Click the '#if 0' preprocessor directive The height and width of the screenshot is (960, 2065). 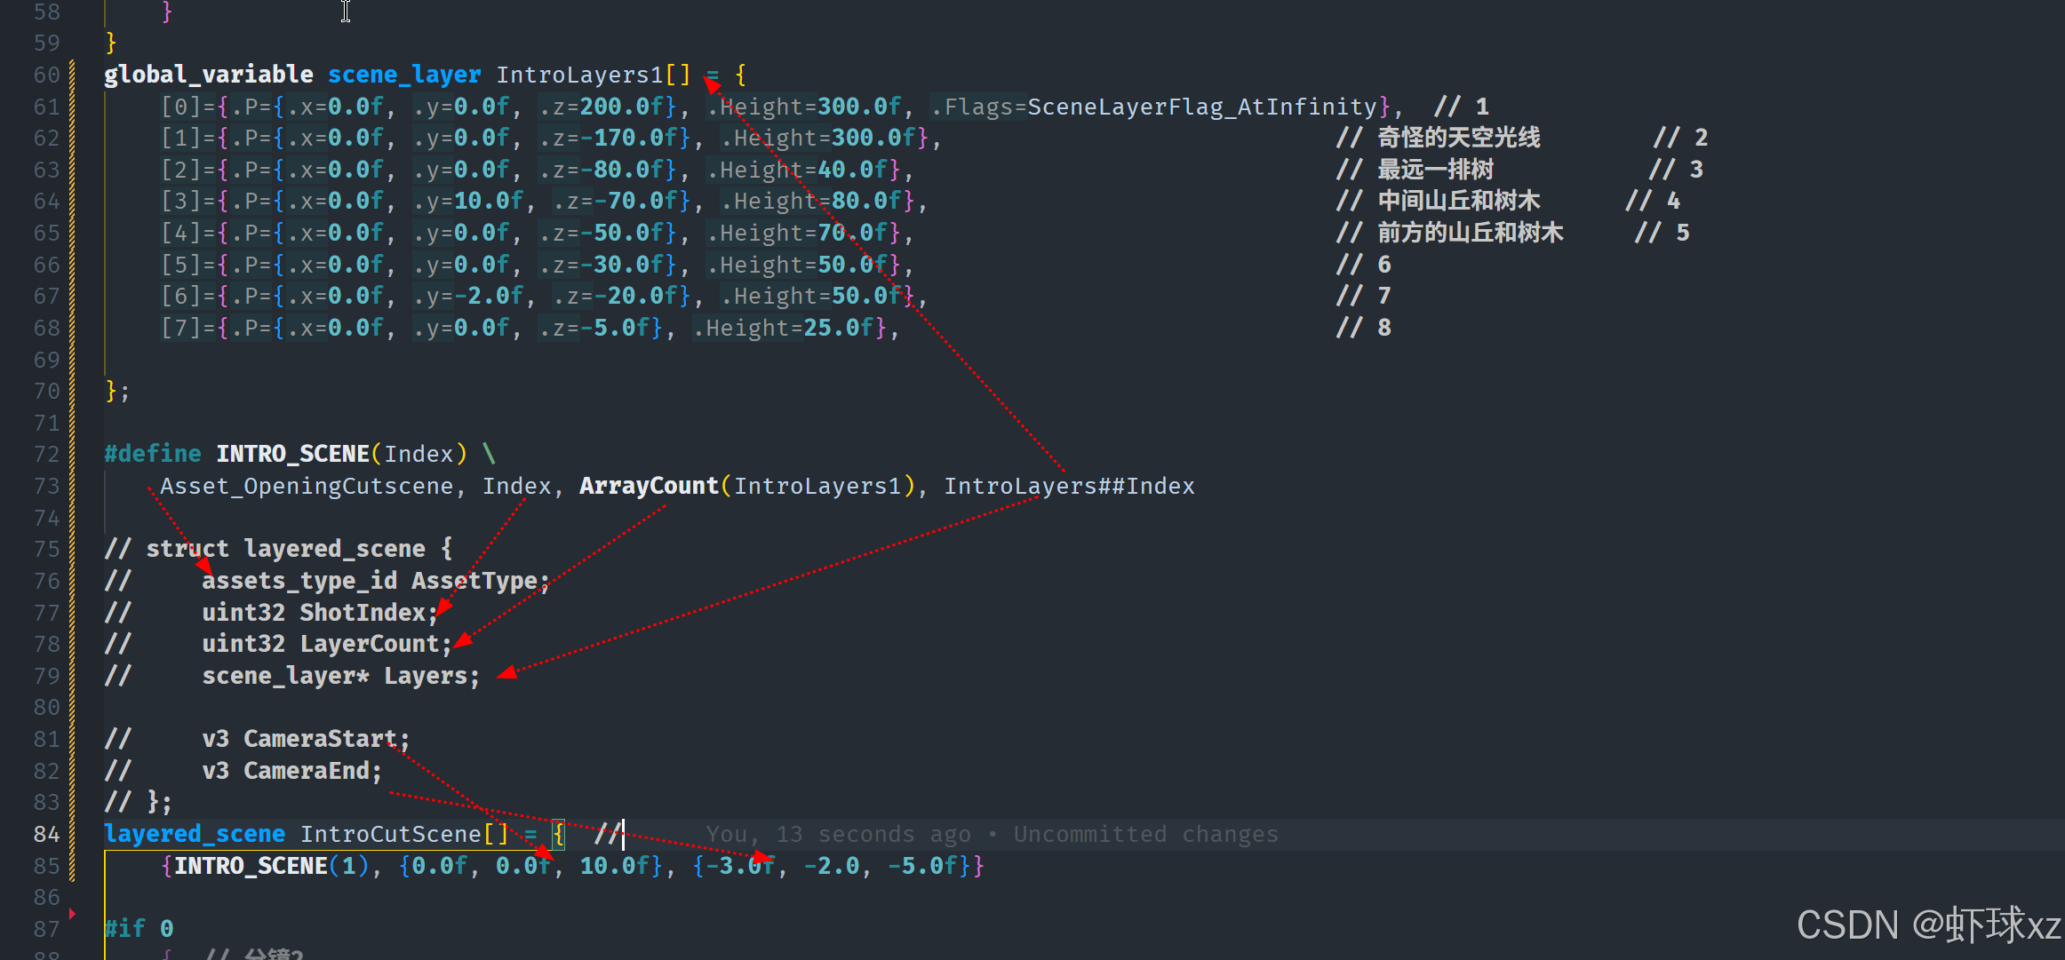tap(139, 929)
